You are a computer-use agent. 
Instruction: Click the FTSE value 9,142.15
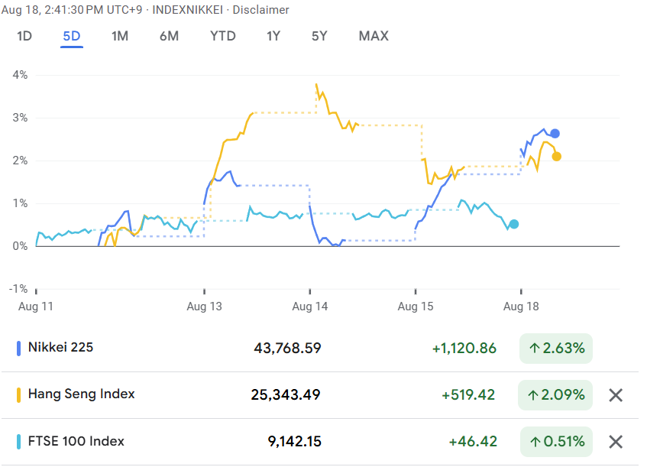[295, 442]
